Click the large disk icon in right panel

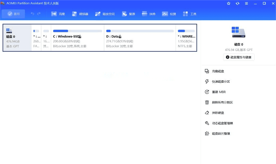point(239,32)
